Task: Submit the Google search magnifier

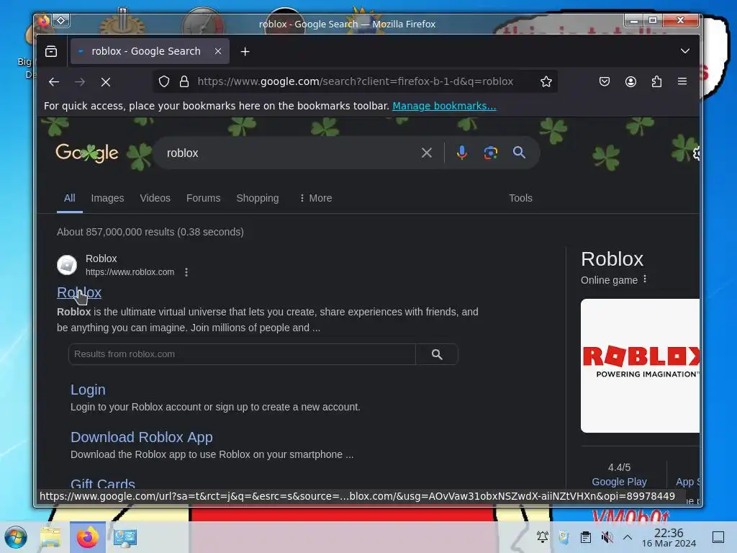Action: coord(519,153)
